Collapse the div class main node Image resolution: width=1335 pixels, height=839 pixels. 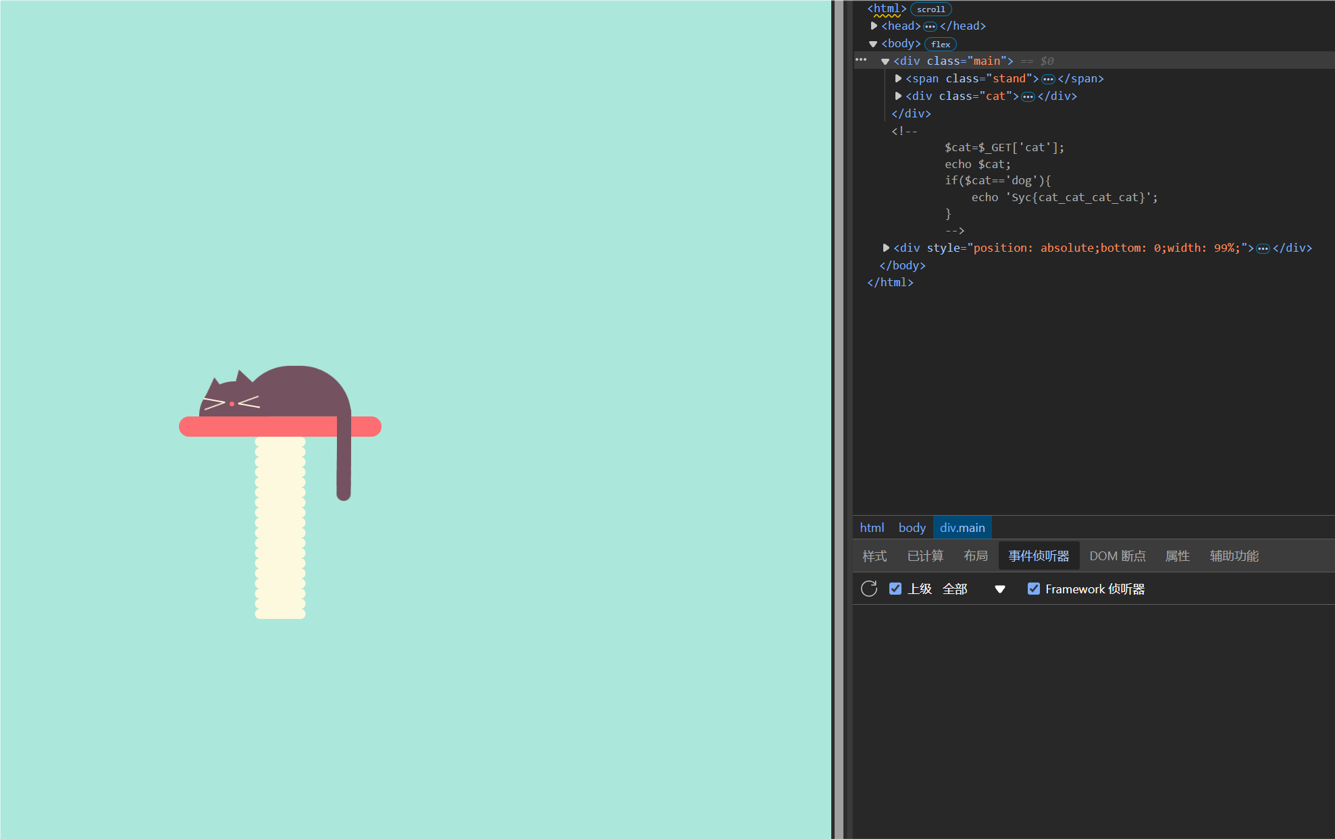[885, 61]
